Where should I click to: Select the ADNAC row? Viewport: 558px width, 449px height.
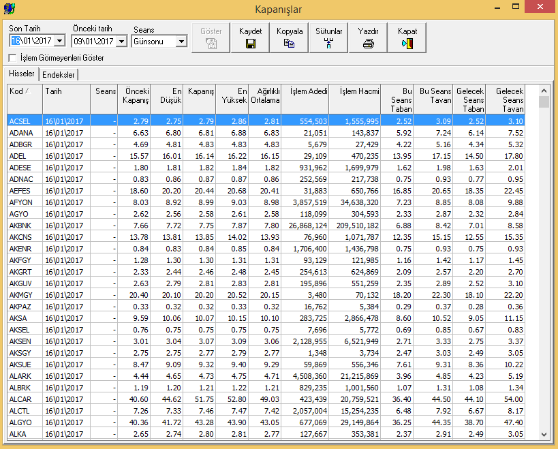(x=266, y=179)
